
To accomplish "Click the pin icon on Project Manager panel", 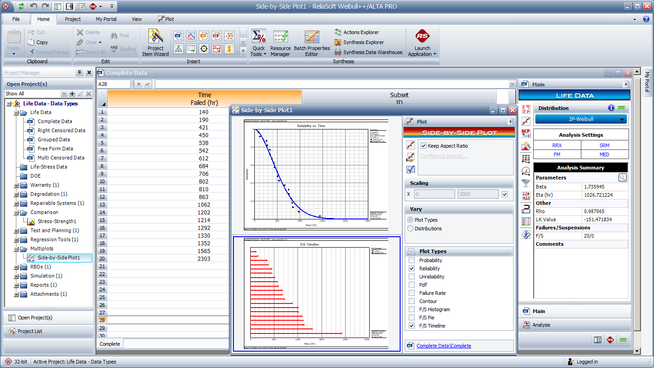I will tap(80, 73).
